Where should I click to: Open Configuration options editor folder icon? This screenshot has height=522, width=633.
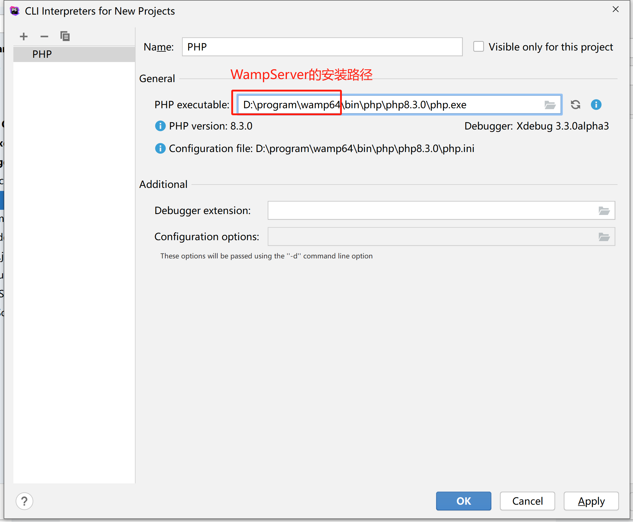point(604,237)
